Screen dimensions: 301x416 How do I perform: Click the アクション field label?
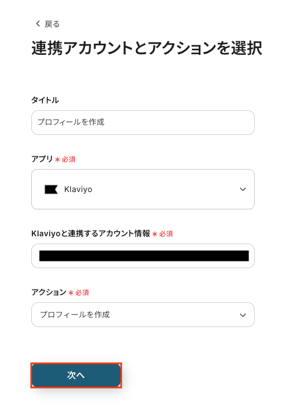tap(49, 292)
